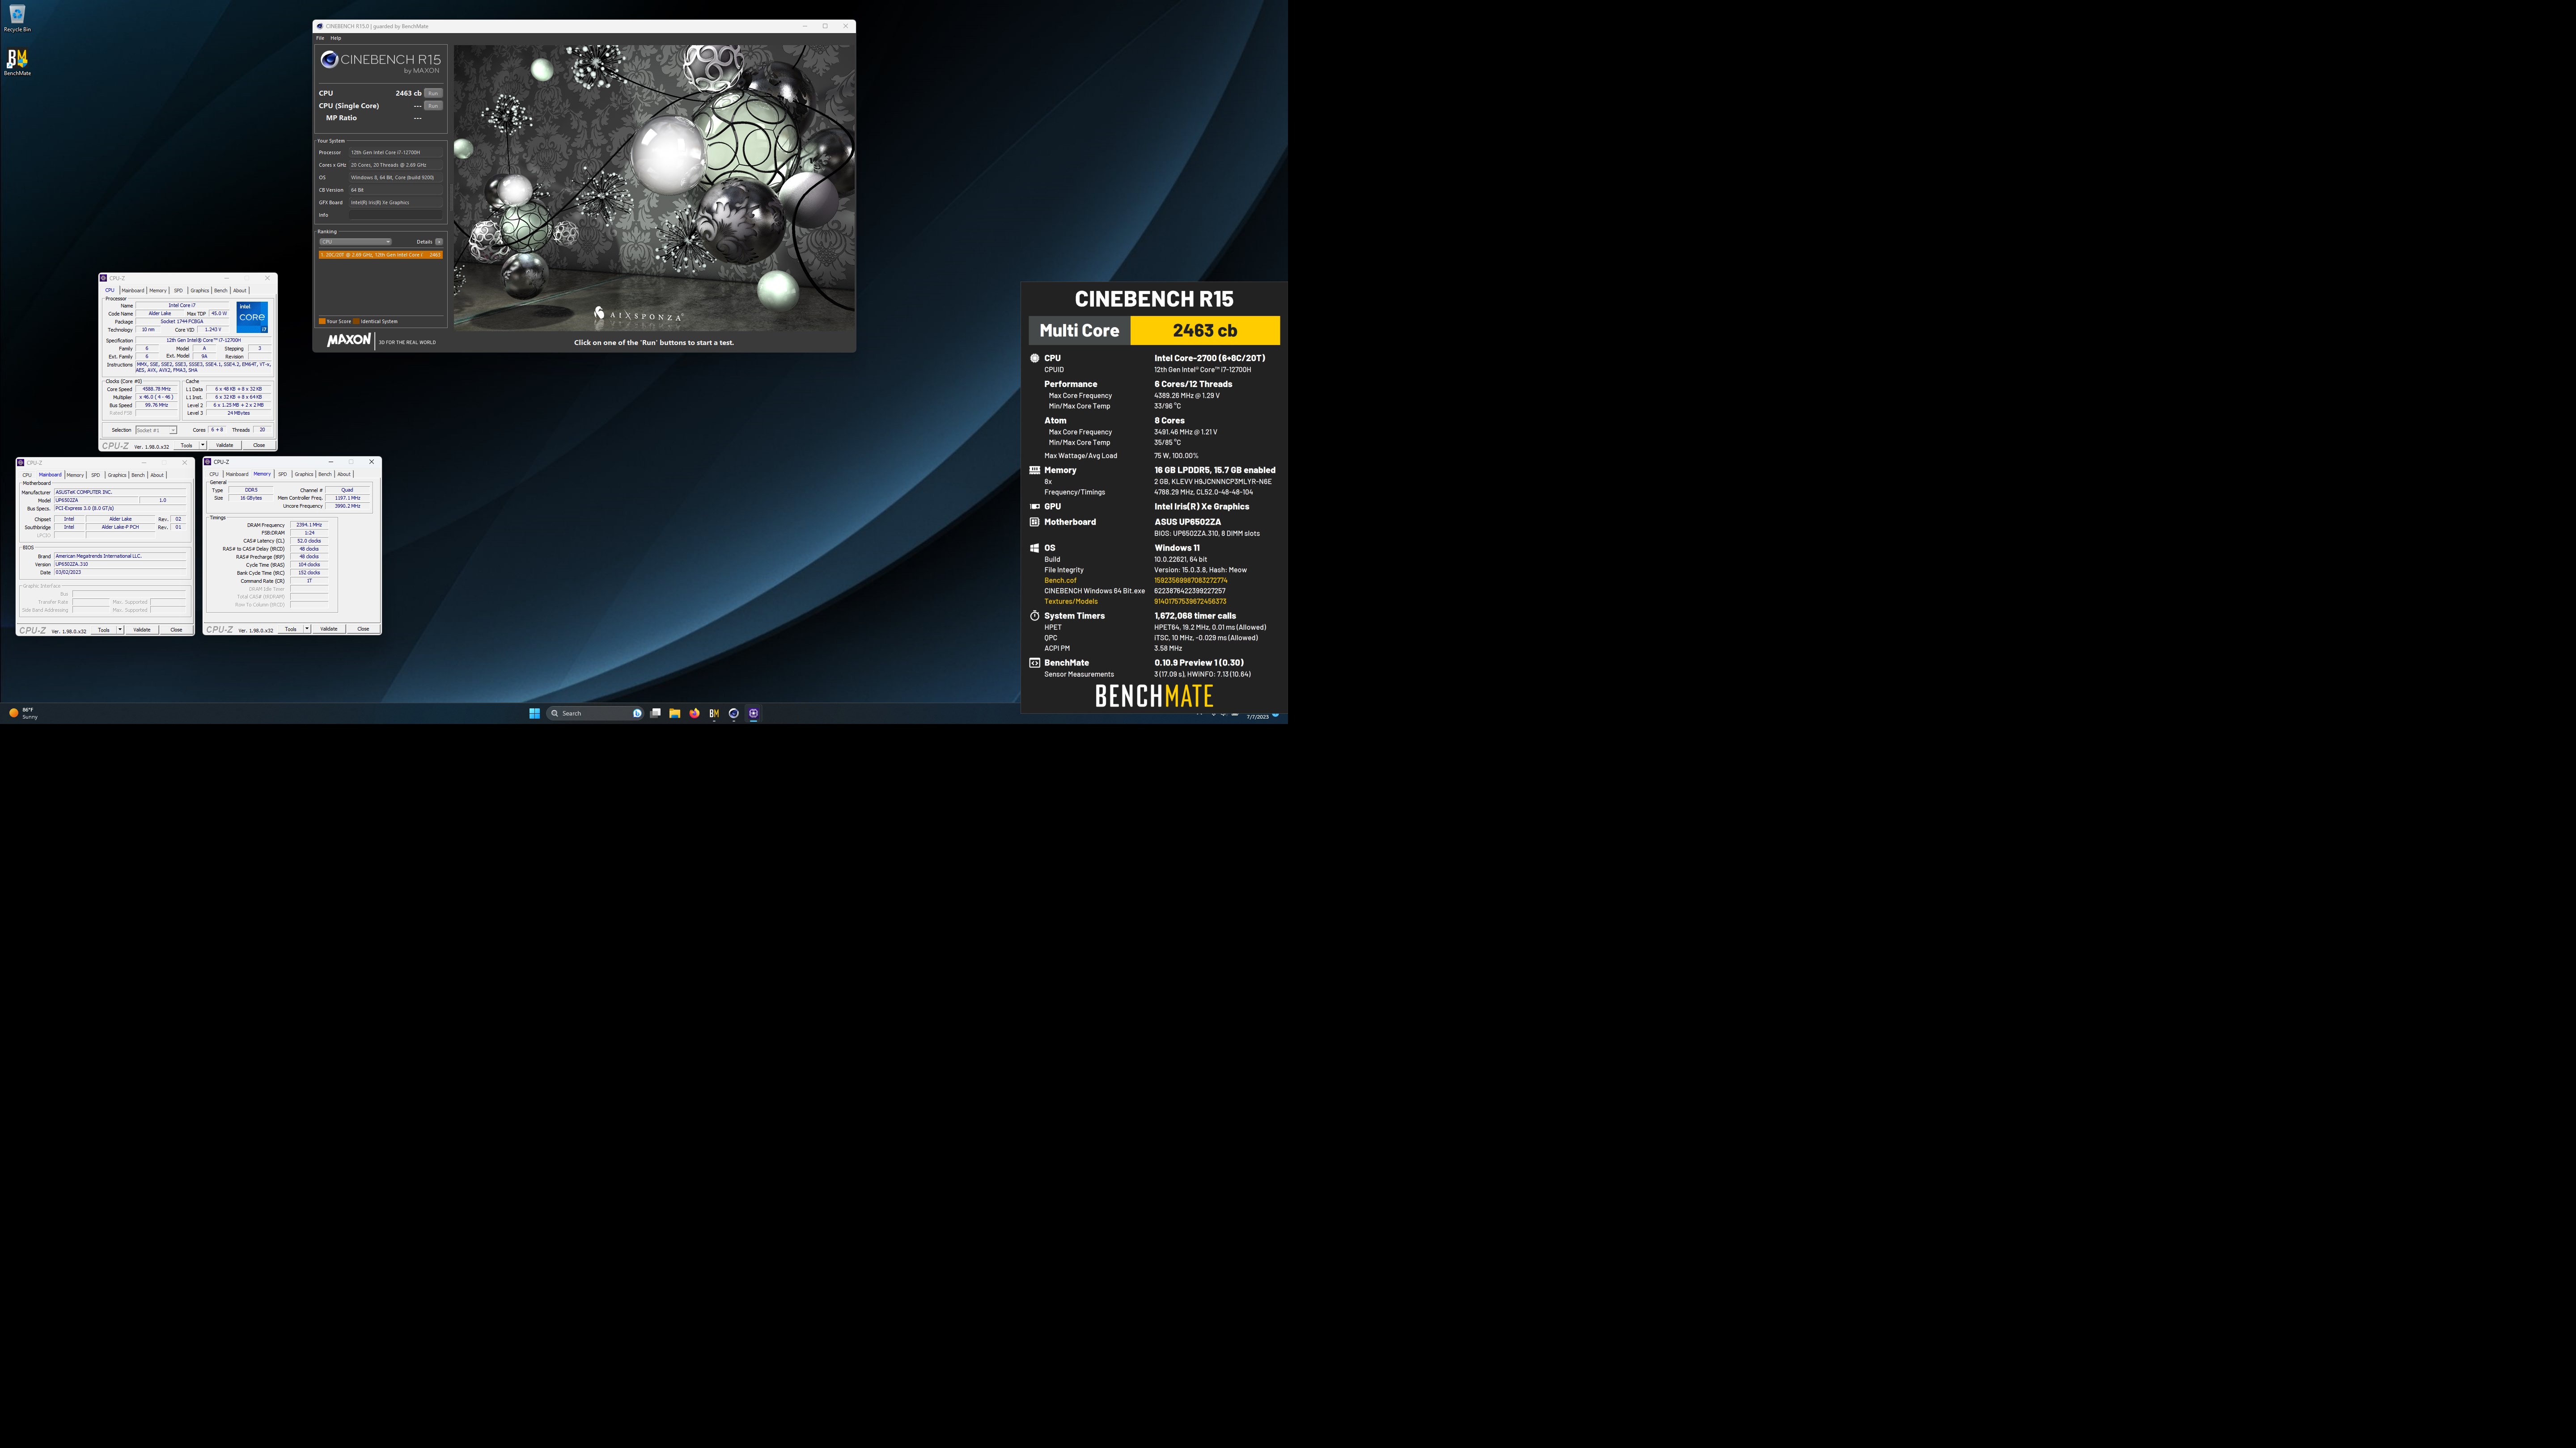Click the Intel Core i7 badge in CPU-Z
The height and width of the screenshot is (1448, 2576).
[x=252, y=317]
